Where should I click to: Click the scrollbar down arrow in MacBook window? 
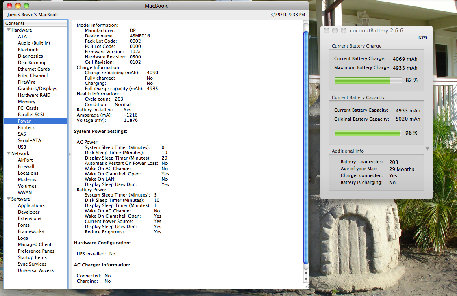(306, 279)
